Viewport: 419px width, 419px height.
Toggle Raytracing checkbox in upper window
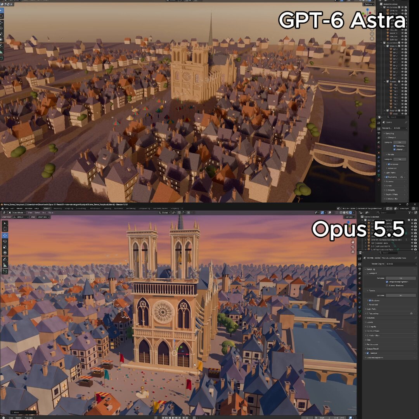(386, 177)
